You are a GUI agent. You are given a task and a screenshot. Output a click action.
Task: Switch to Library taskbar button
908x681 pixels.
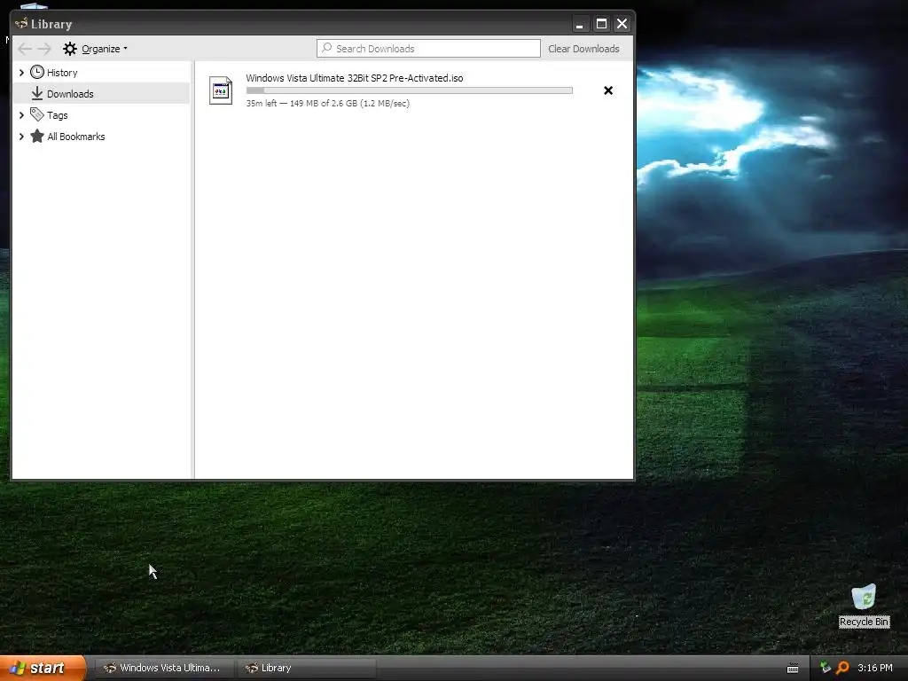coord(307,668)
